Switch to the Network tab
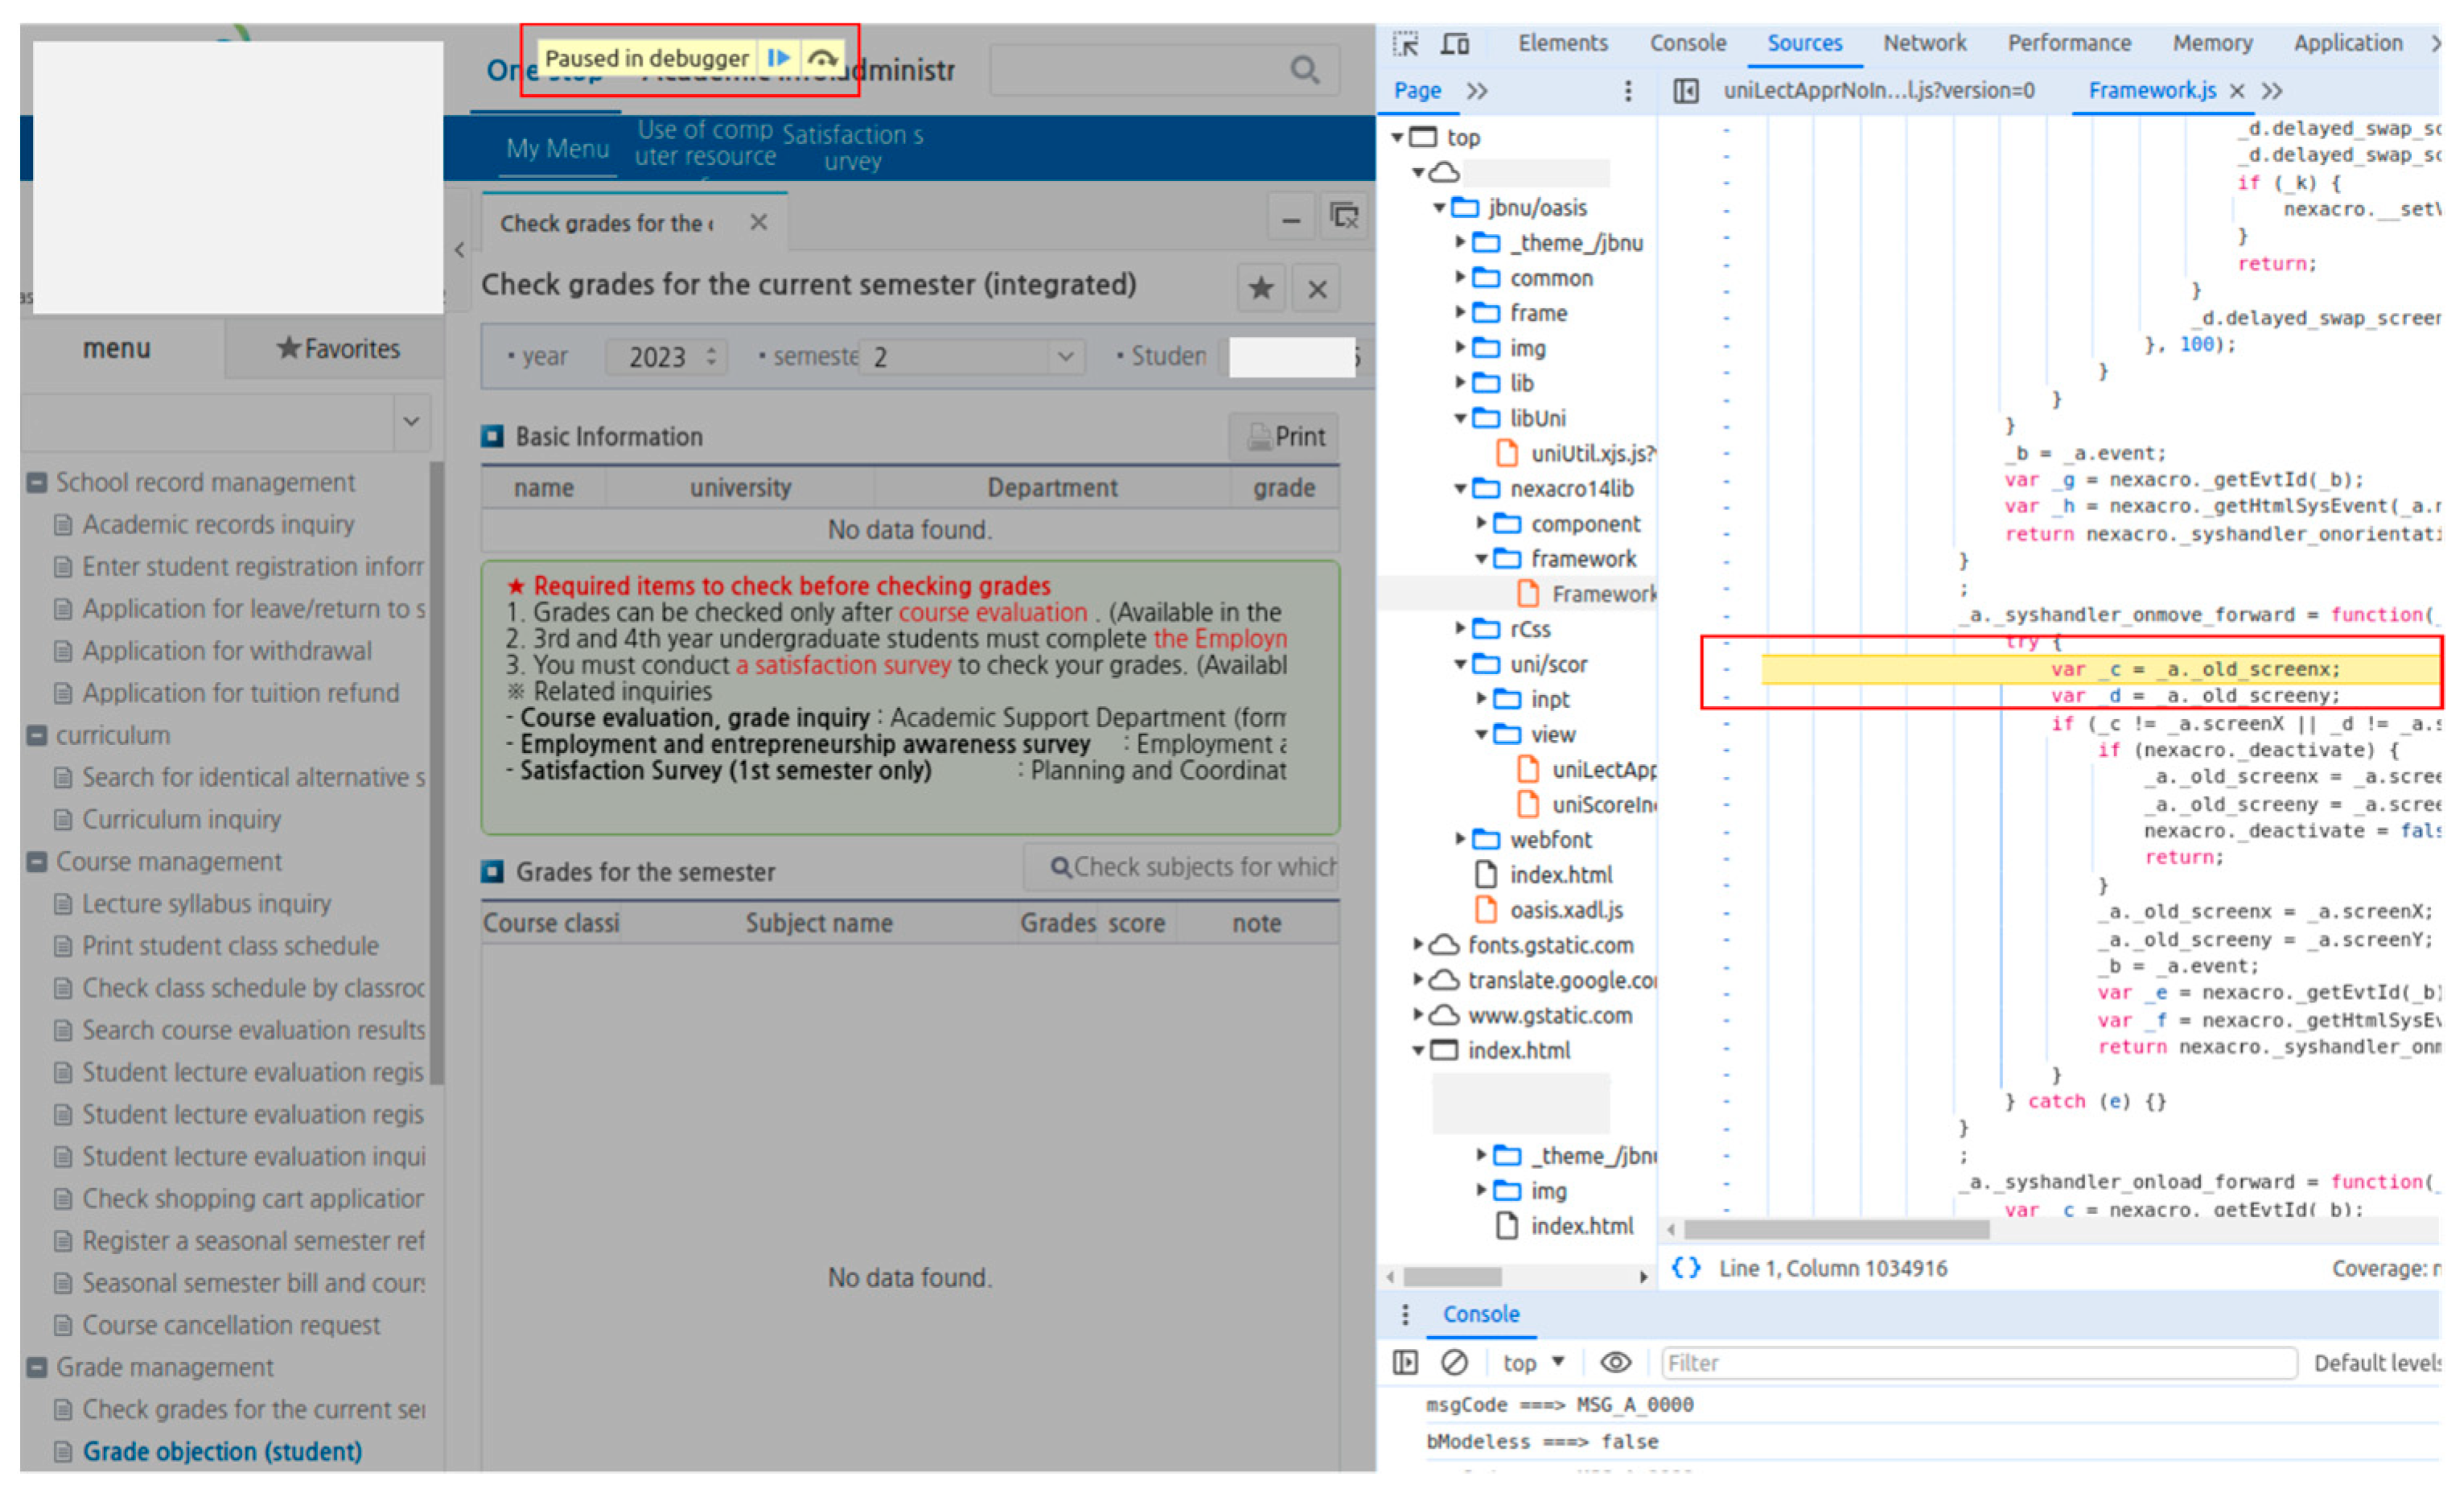The image size is (2464, 1497). [x=1924, y=43]
